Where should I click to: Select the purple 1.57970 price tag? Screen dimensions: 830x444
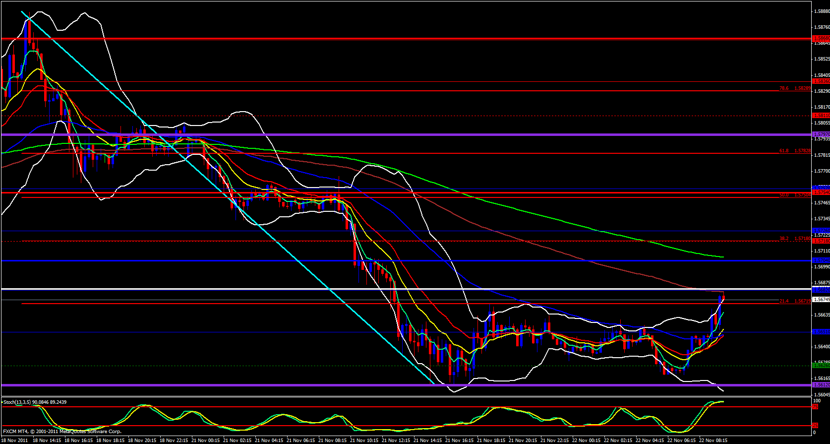tap(821, 134)
